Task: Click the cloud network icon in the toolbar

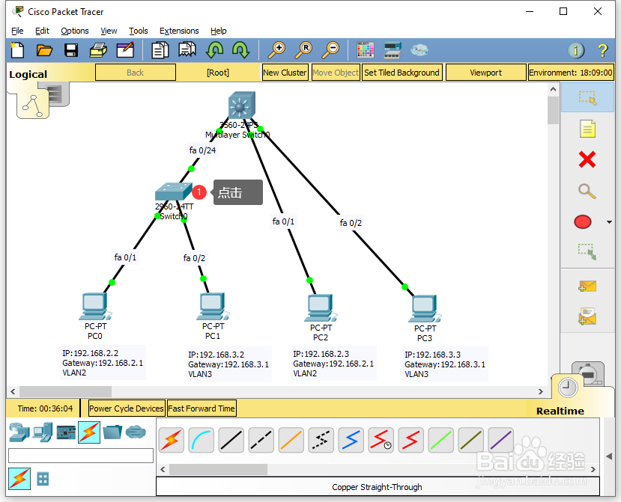Action: [x=419, y=50]
